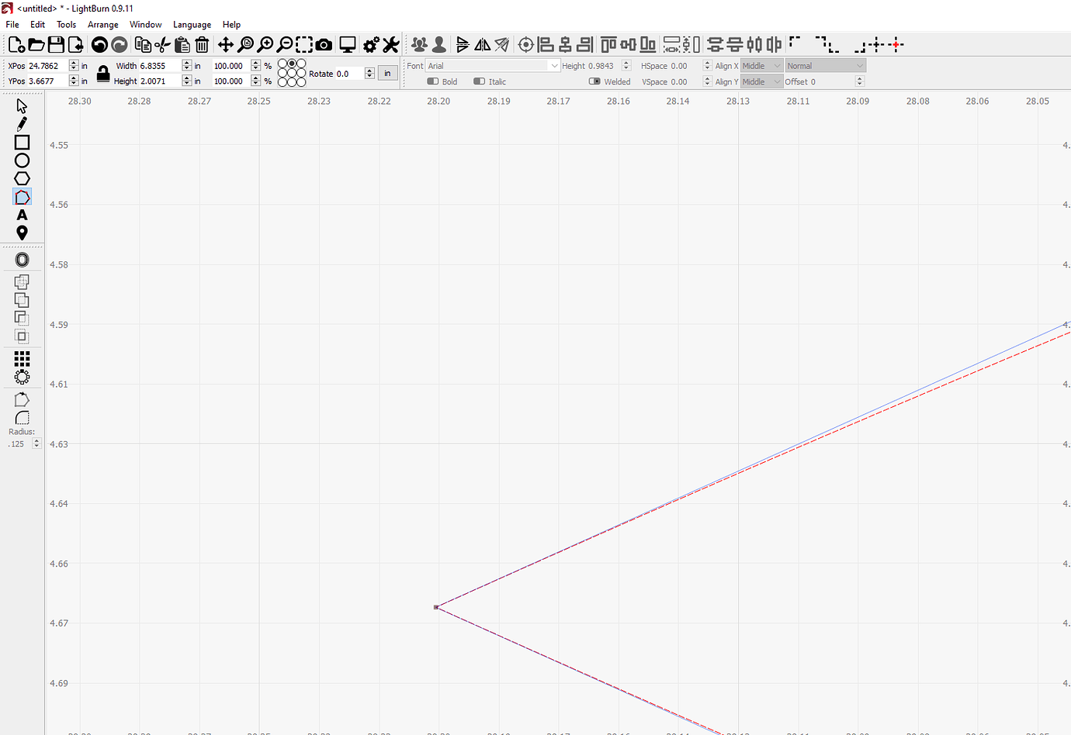The height and width of the screenshot is (735, 1071).
Task: Undo the last action
Action: click(99, 45)
